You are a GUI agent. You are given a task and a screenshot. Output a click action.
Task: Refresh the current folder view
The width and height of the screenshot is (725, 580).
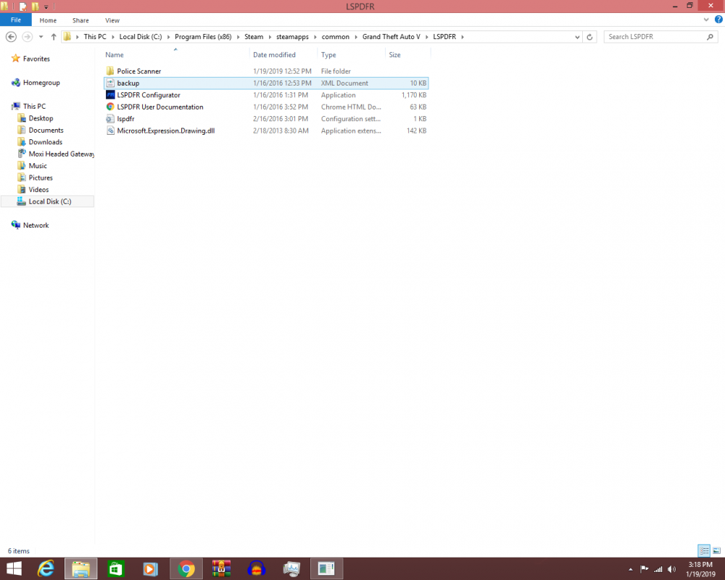pos(589,37)
